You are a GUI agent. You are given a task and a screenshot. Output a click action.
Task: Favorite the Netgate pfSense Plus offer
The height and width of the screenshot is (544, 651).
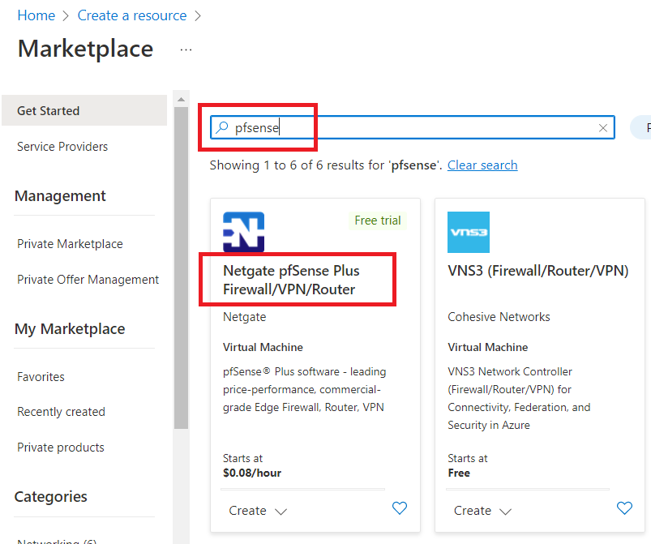click(x=400, y=508)
